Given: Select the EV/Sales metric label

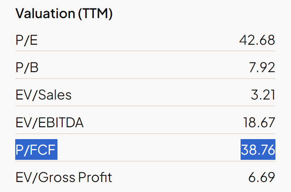Looking at the screenshot, I should [x=43, y=95].
